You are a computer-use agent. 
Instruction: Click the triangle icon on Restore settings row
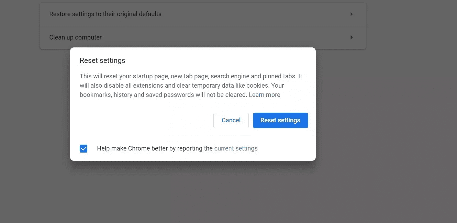coord(352,14)
